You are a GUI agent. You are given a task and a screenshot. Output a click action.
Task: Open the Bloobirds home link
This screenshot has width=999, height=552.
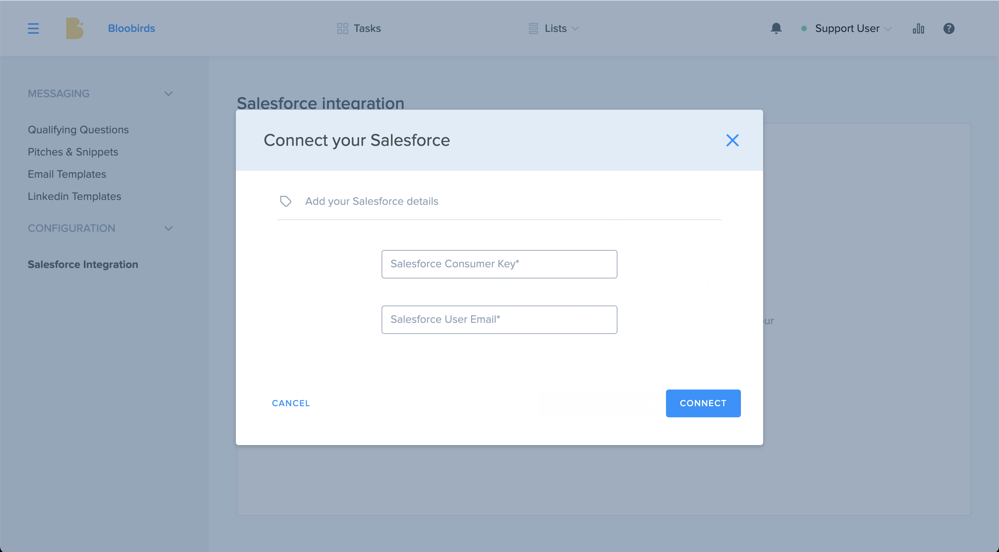(x=131, y=28)
